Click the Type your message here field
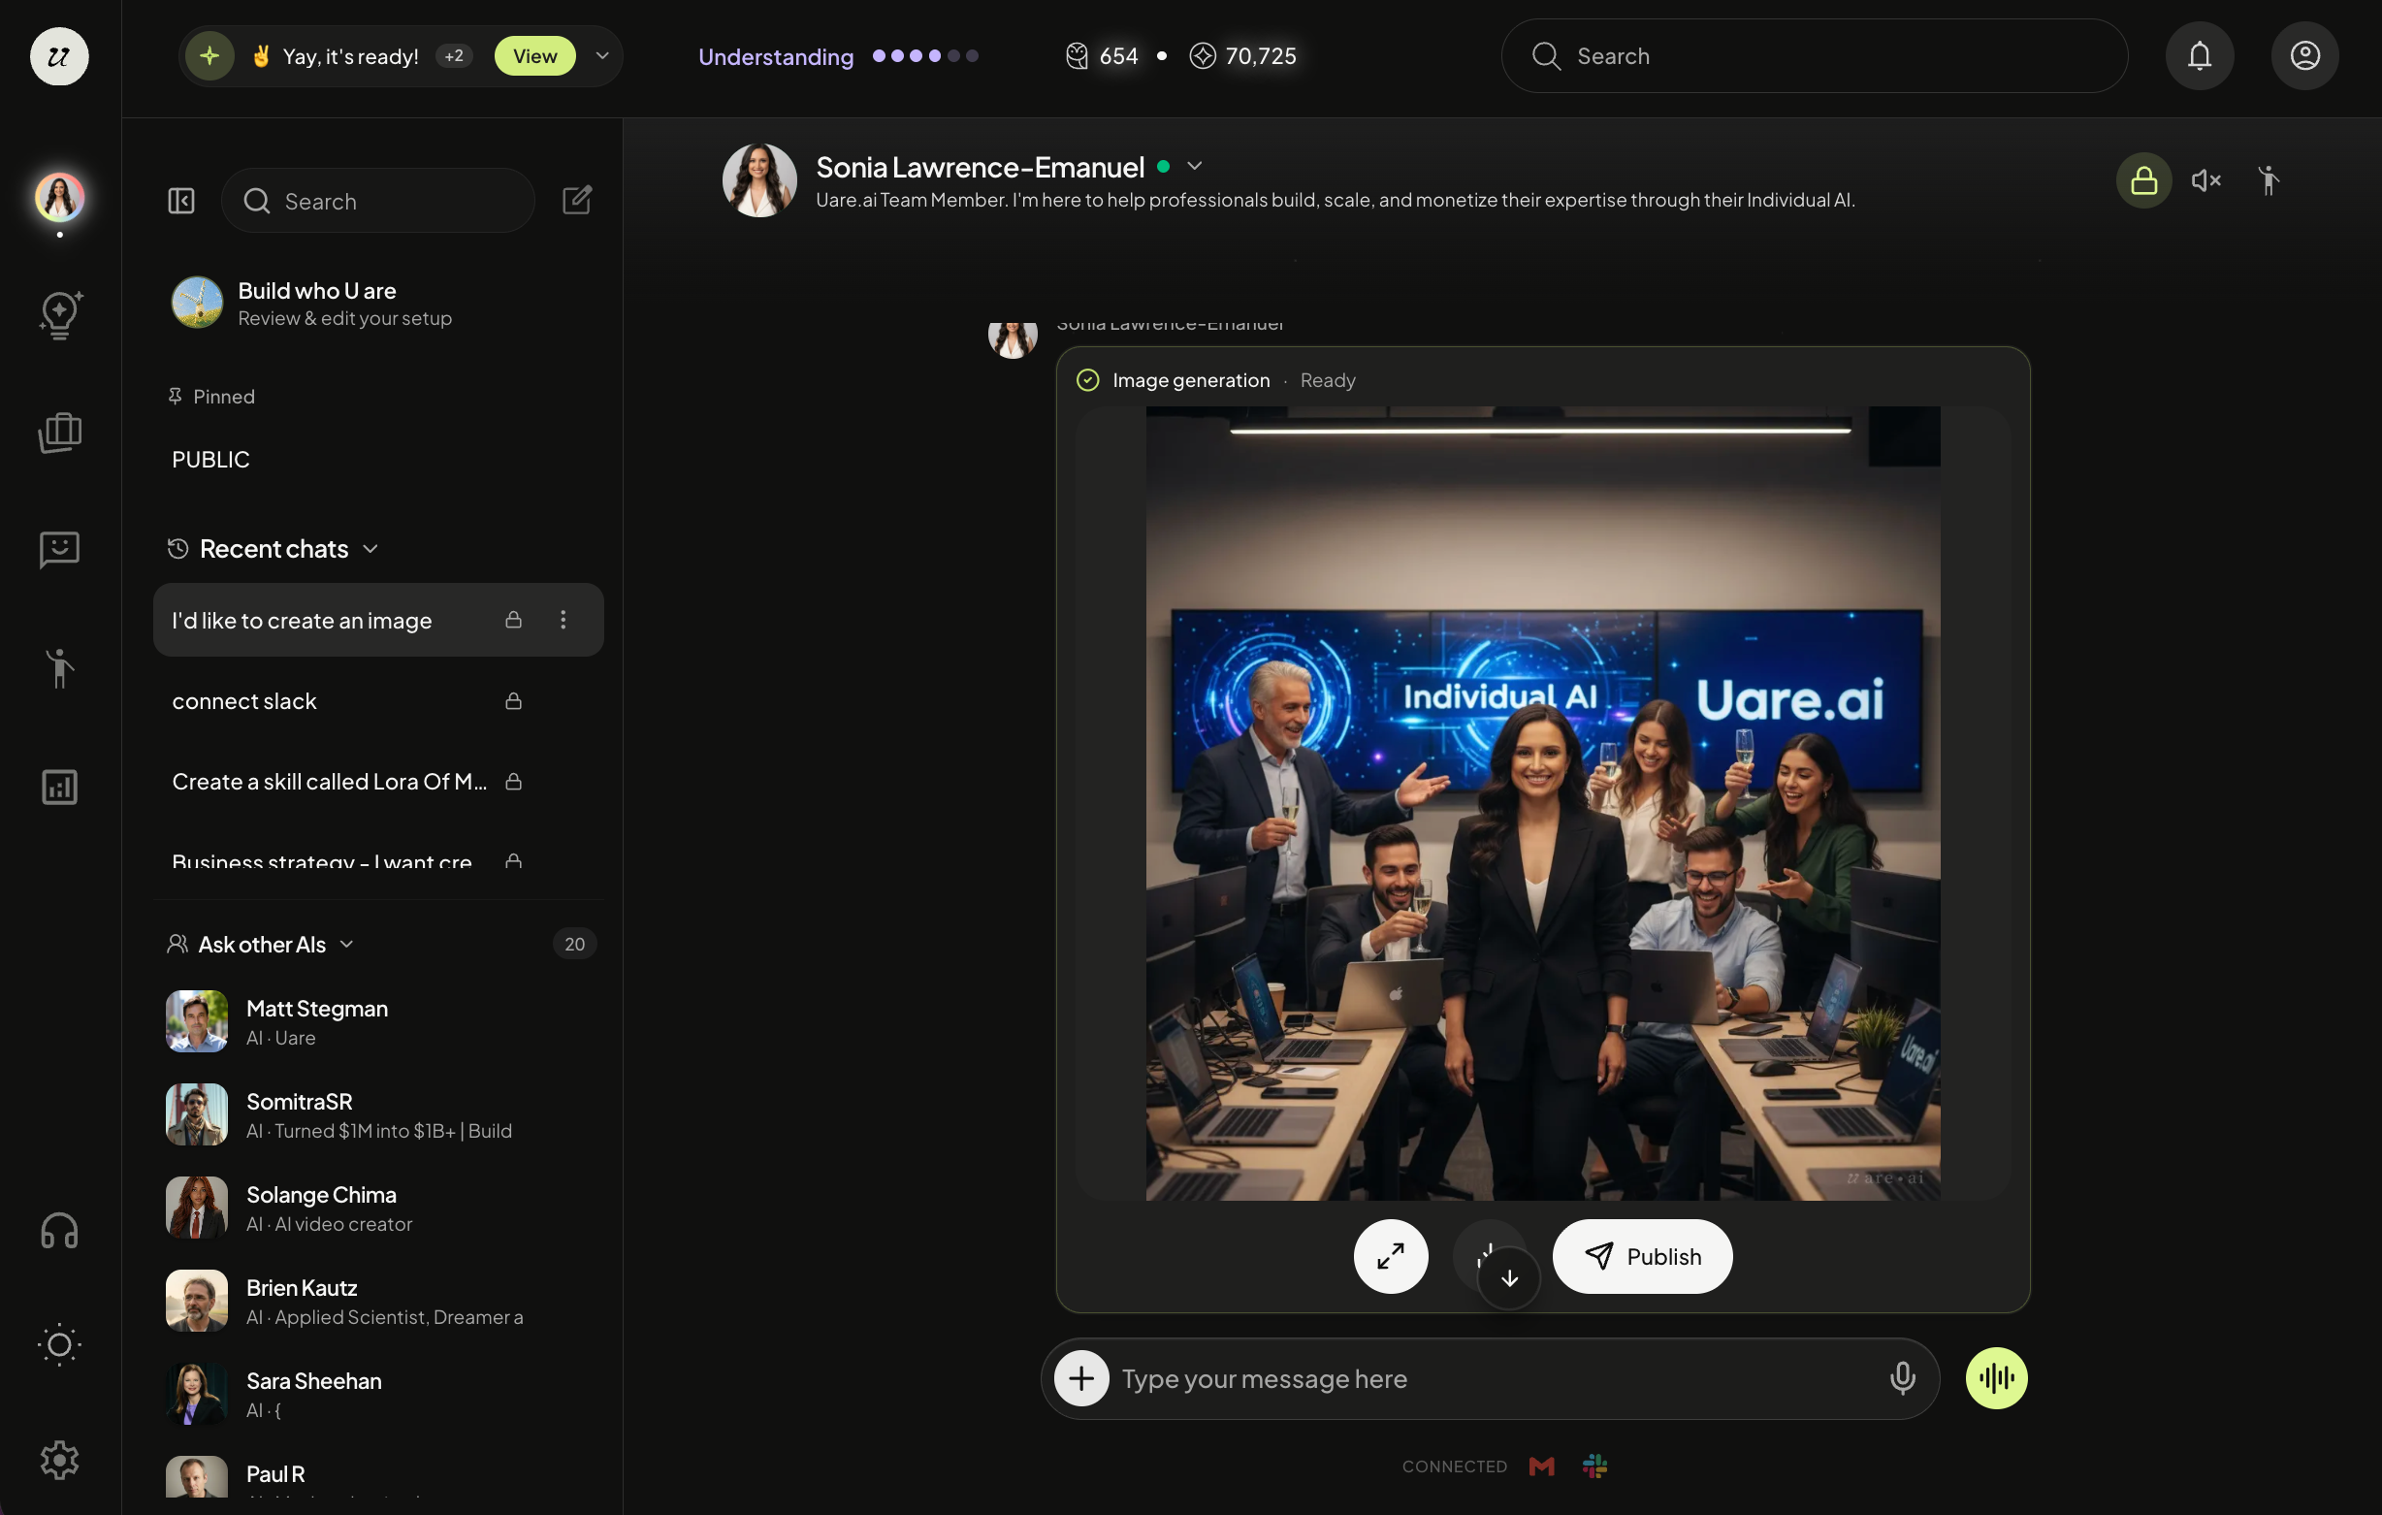2382x1515 pixels. (x=1490, y=1378)
